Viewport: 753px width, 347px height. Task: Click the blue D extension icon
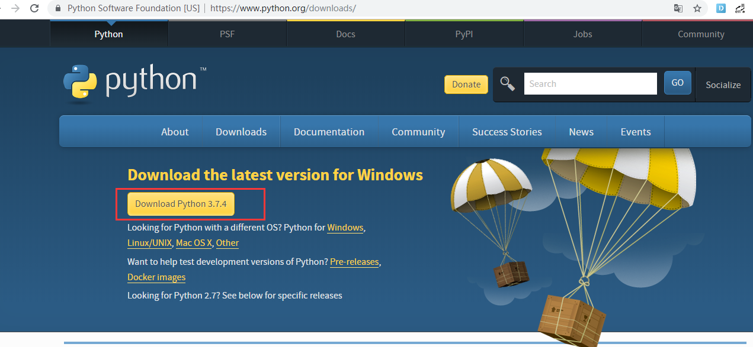[721, 8]
